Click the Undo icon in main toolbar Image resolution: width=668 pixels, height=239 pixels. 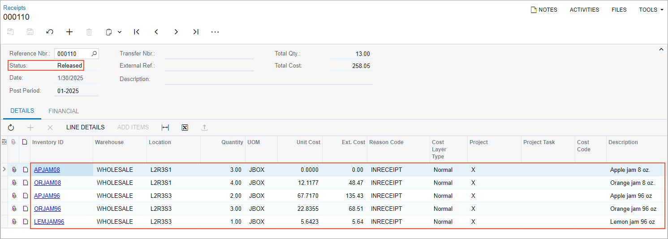point(50,32)
